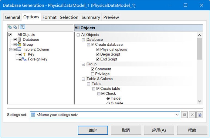Uncheck the Check option checkbox
The image size is (210, 138).
[103, 94]
